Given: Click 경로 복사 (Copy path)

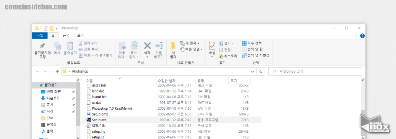Looking at the screenshot, I should tap(88, 49).
